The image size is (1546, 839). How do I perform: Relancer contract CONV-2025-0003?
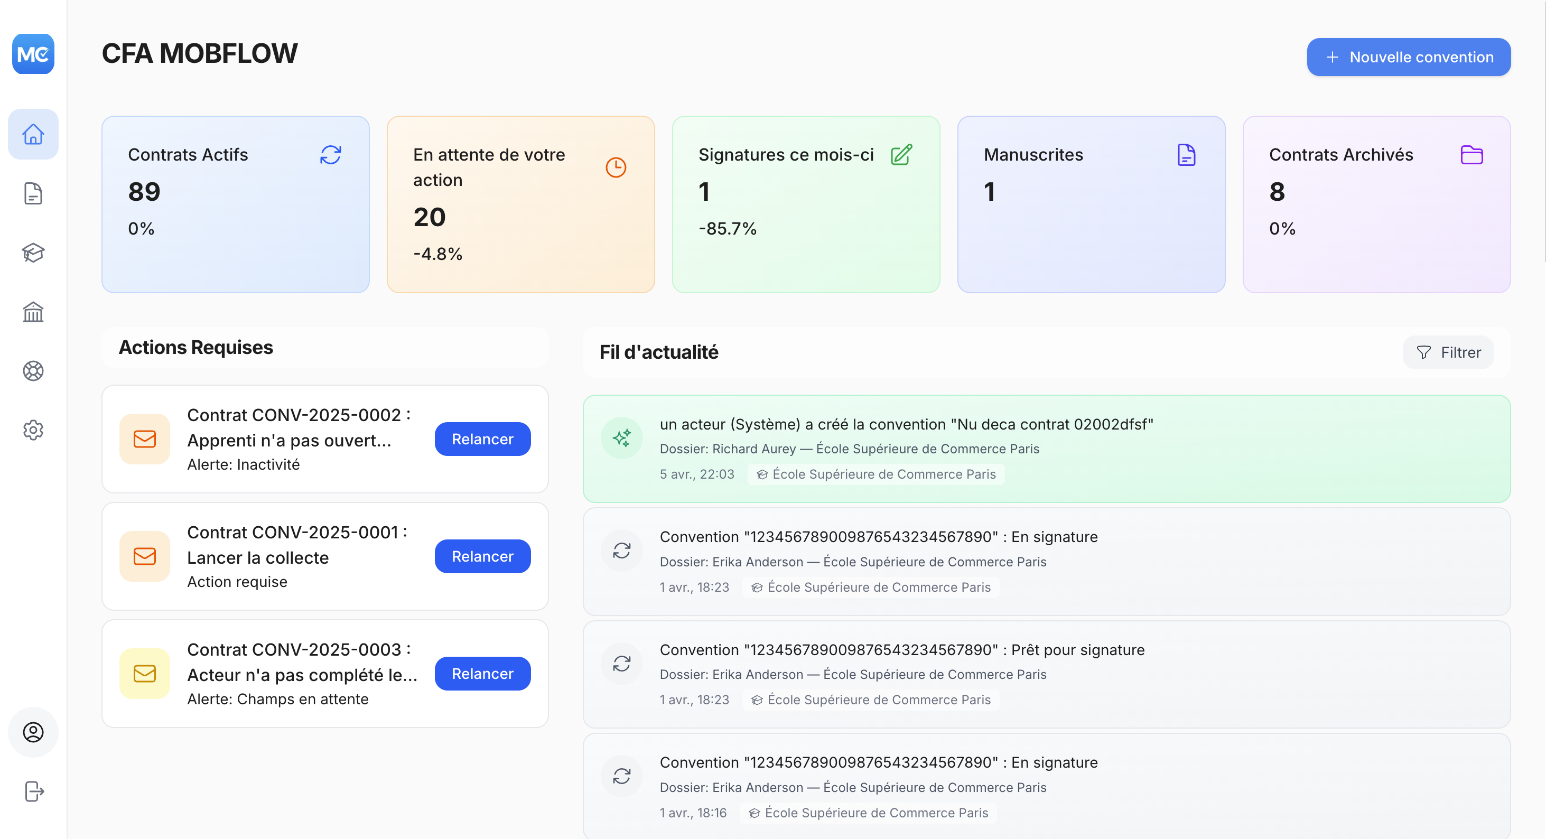tap(482, 673)
